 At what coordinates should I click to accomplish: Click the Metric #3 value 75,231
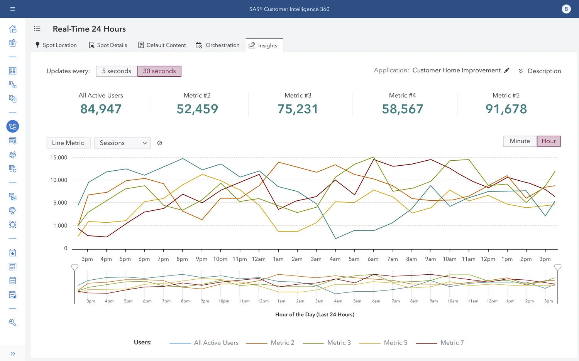pos(298,109)
